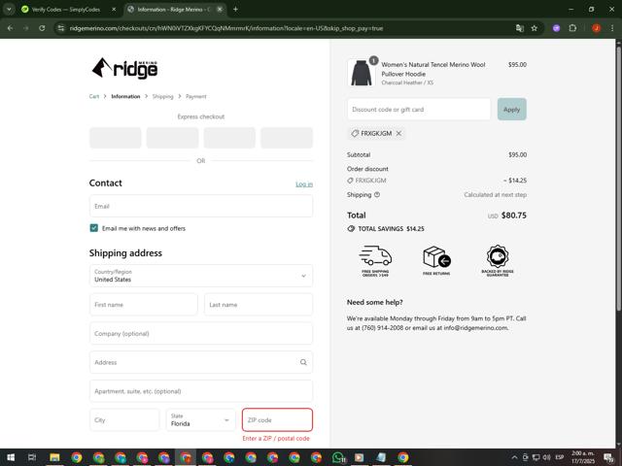Image resolution: width=622 pixels, height=466 pixels.
Task: Open File Explorer from the taskbar
Action: pyautogui.click(x=54, y=457)
